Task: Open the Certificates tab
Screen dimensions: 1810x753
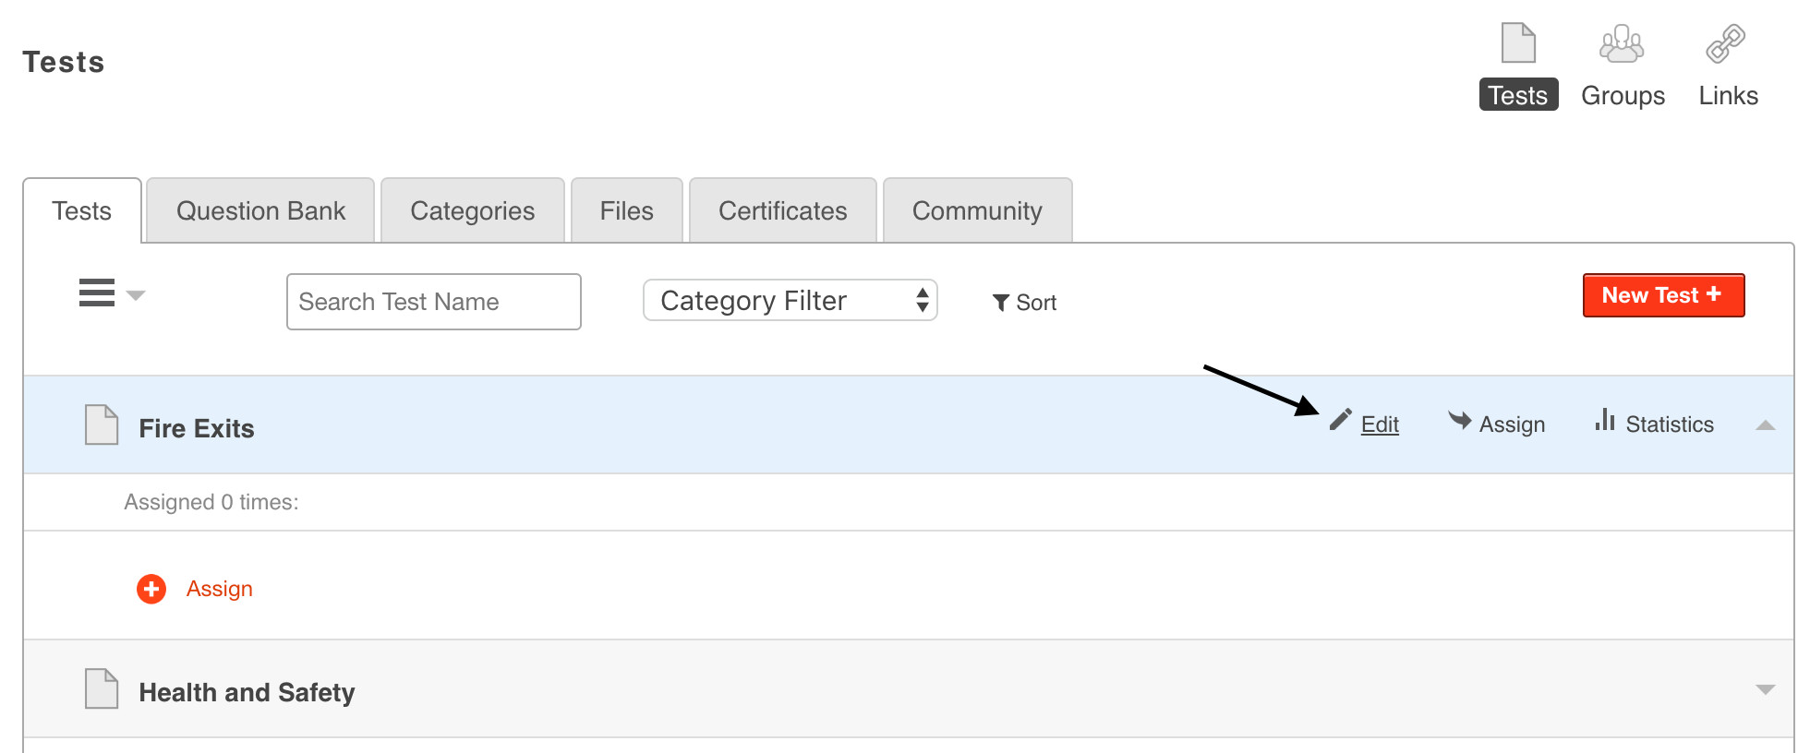Action: pyautogui.click(x=782, y=211)
